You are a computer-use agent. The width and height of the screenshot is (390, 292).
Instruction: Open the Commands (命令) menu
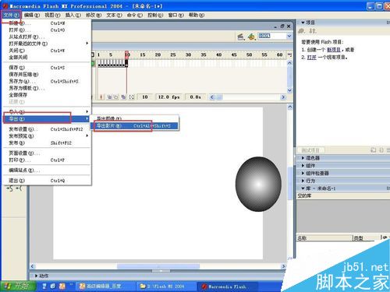134,15
